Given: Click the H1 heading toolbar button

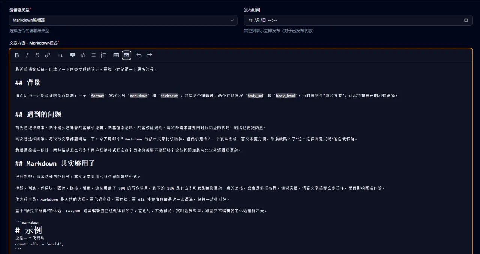Looking at the screenshot, I should pos(60,55).
